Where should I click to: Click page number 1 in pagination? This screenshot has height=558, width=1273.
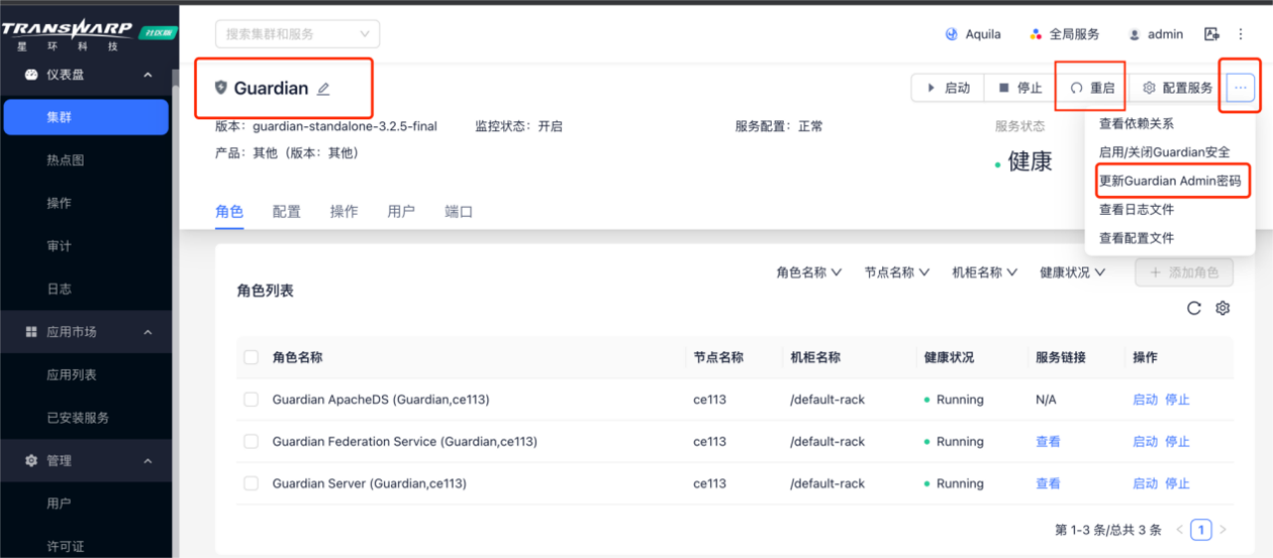click(1201, 530)
